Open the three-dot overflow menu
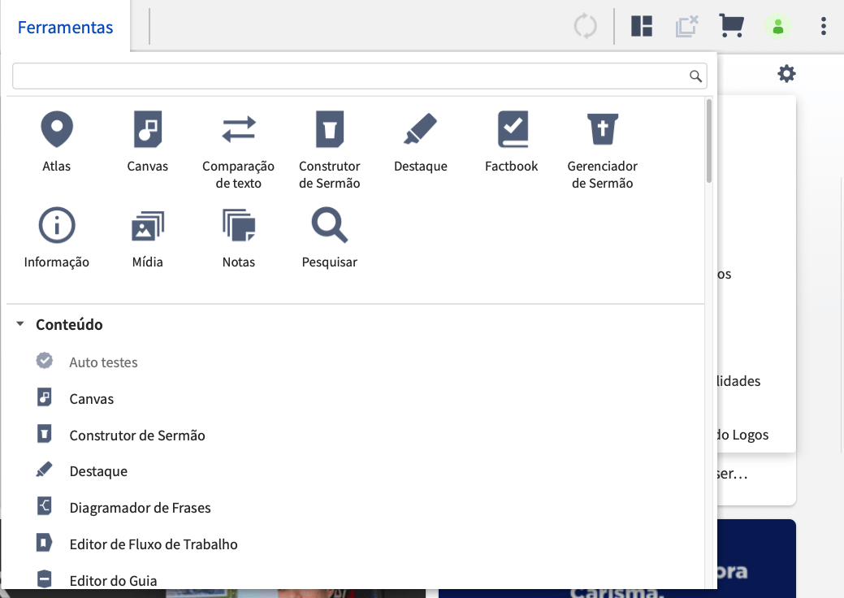 pos(823,26)
